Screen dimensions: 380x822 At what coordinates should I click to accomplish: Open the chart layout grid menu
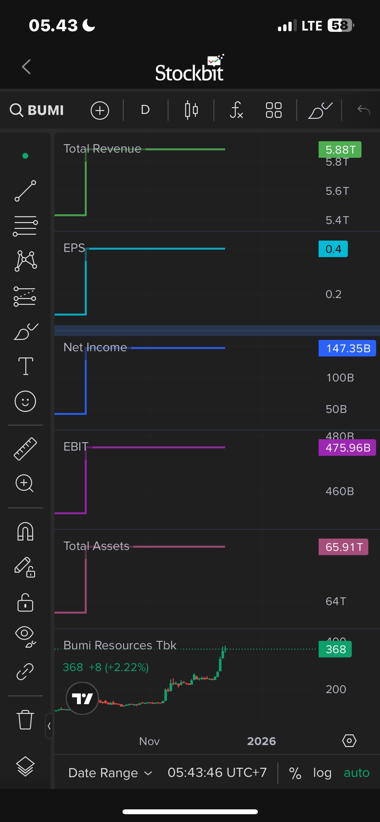(273, 110)
